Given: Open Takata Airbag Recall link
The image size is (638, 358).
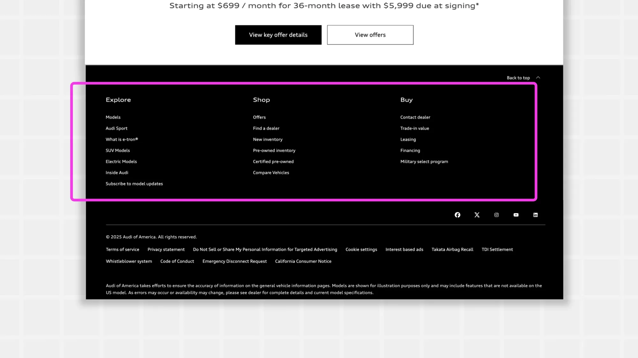Looking at the screenshot, I should pos(452,250).
